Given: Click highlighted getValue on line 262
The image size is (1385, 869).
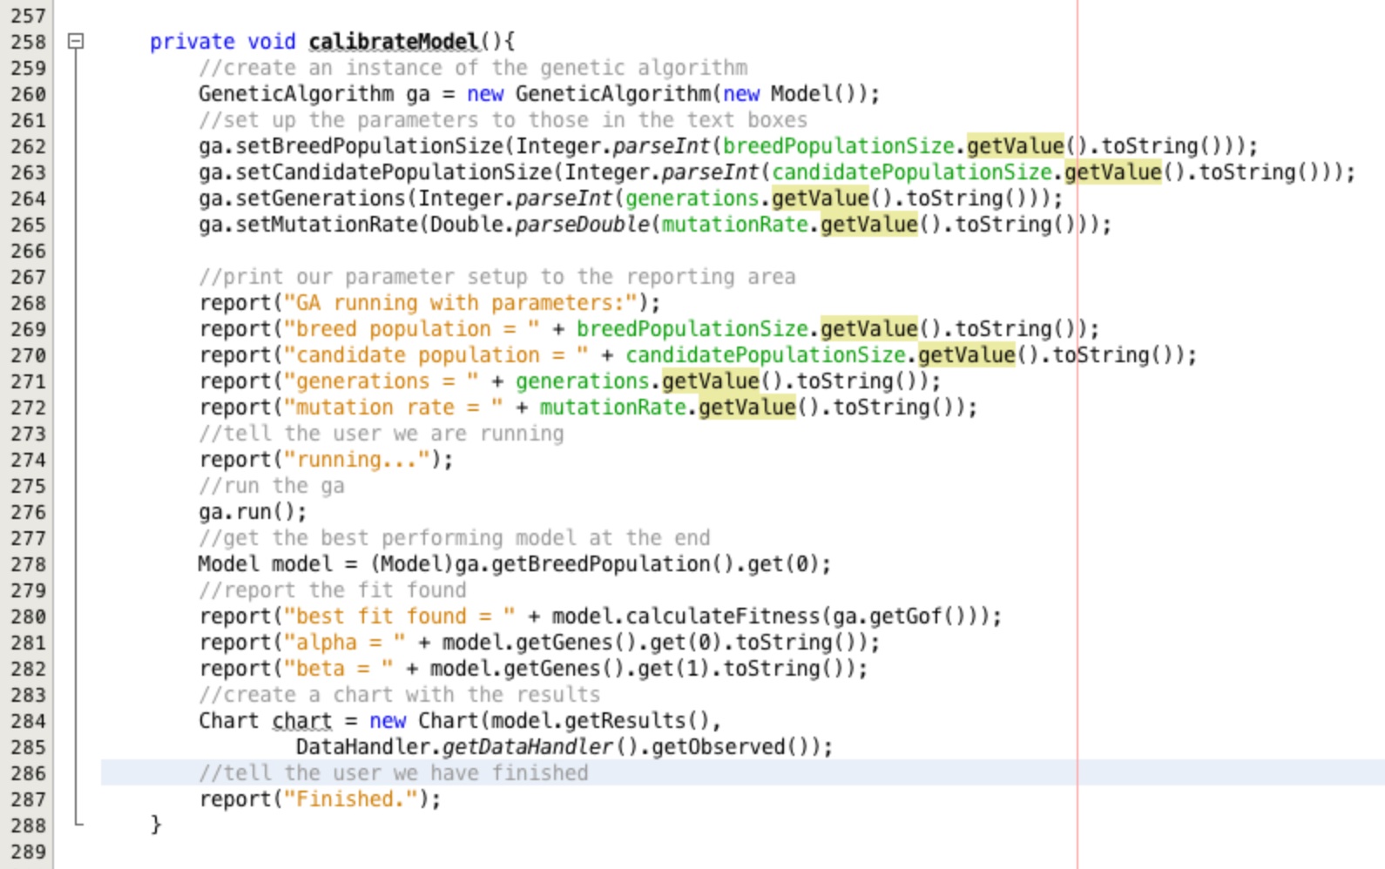Looking at the screenshot, I should [x=1015, y=146].
